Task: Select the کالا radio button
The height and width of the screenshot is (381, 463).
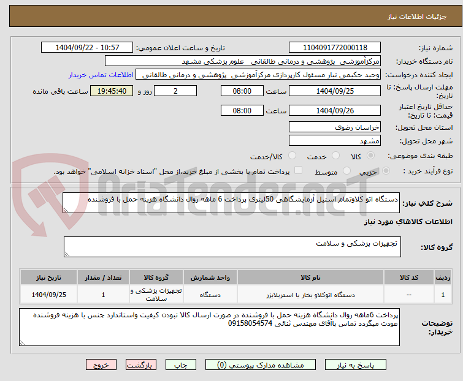Action: click(370, 156)
